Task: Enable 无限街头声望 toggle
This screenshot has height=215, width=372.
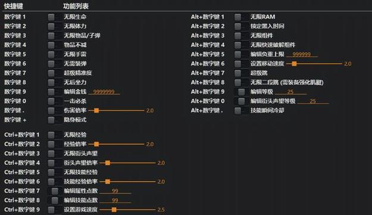Action: [54, 154]
